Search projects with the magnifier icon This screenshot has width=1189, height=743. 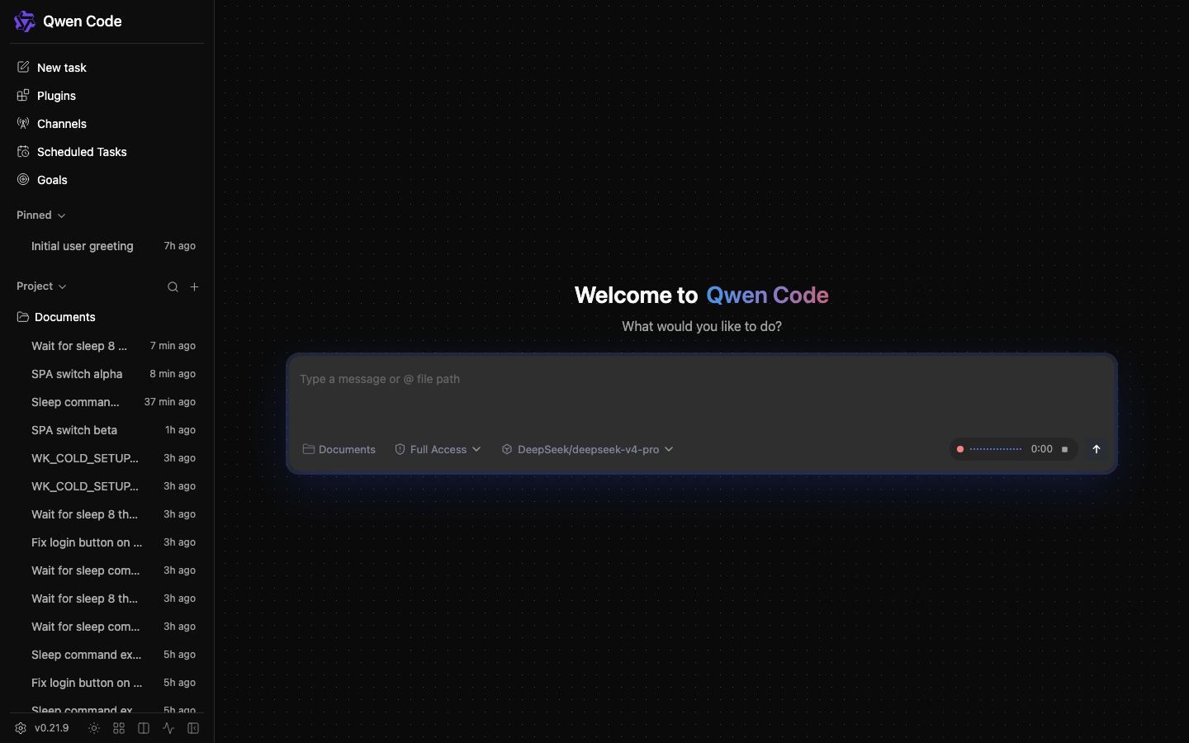(x=173, y=287)
